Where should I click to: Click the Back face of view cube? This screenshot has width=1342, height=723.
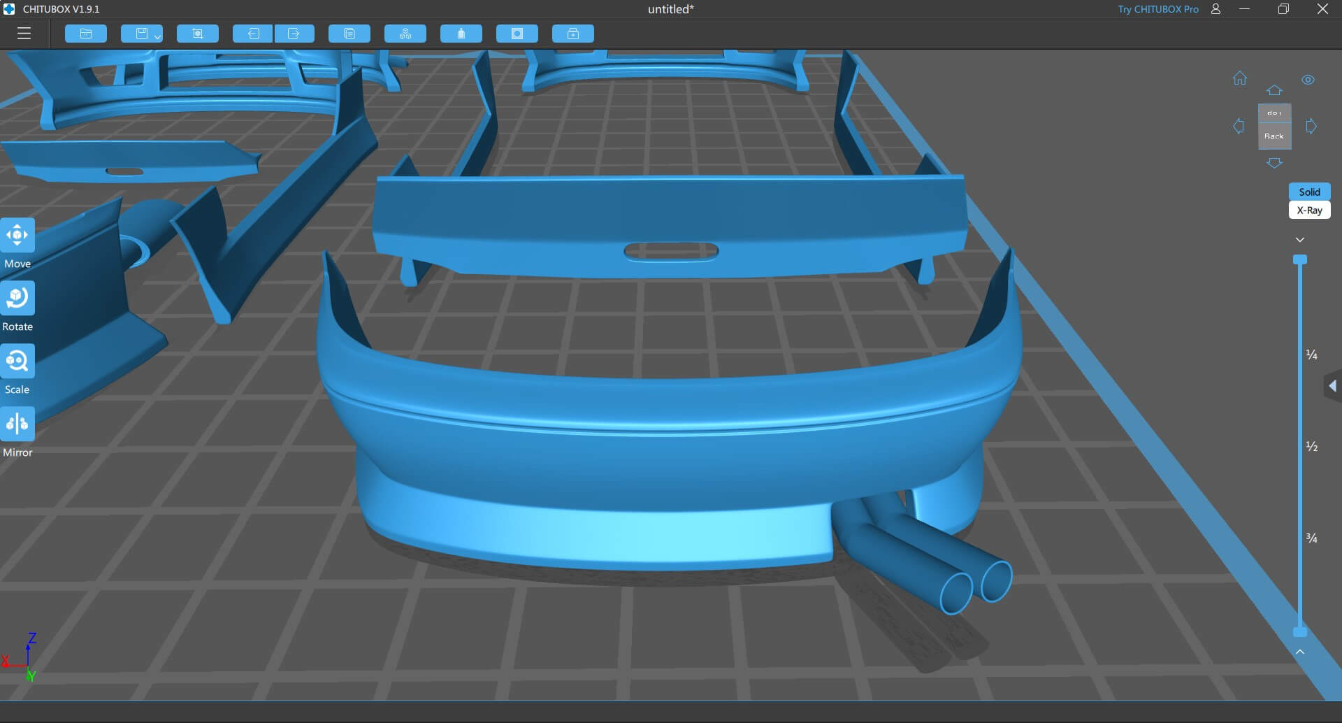(1274, 136)
